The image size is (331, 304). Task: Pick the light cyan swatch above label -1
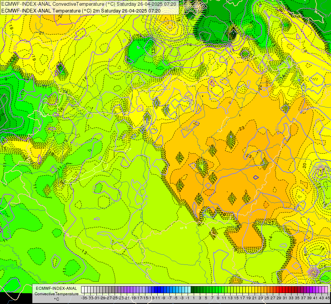tap(189, 290)
